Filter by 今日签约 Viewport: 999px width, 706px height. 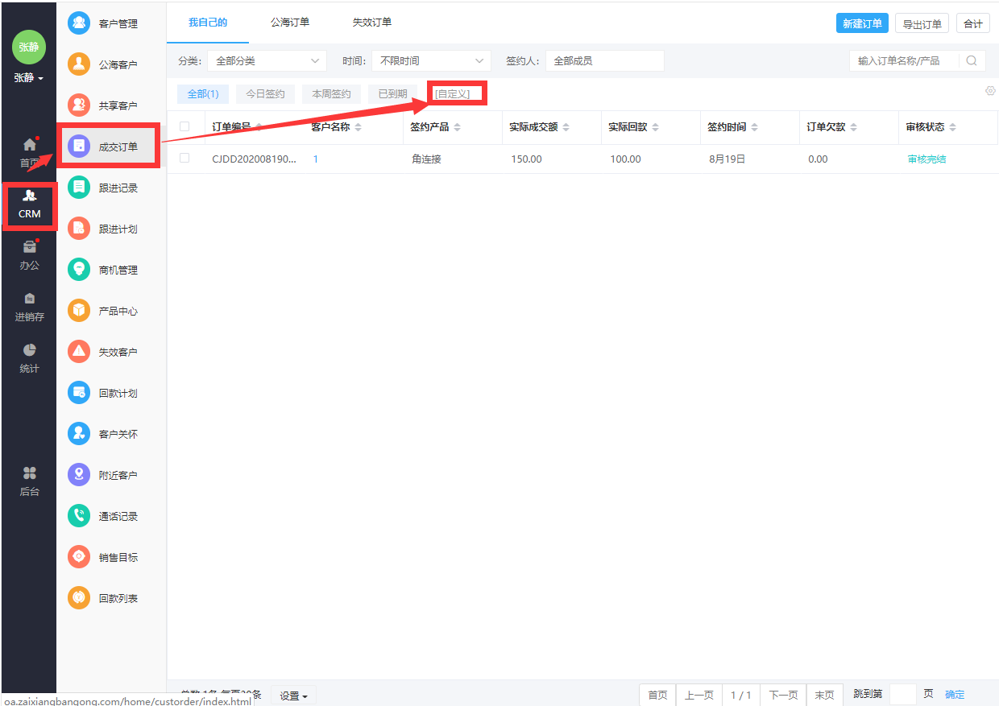click(266, 94)
